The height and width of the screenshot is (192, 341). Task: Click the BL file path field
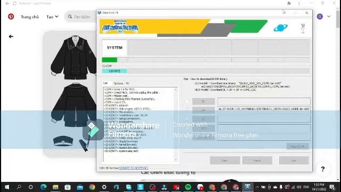coord(264,101)
